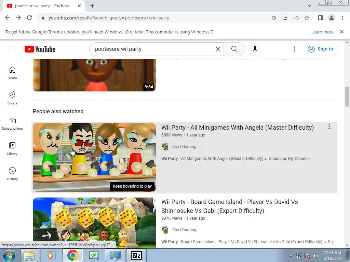Show hidden system tray icons
This screenshot has height=262, width=350.
291,256
